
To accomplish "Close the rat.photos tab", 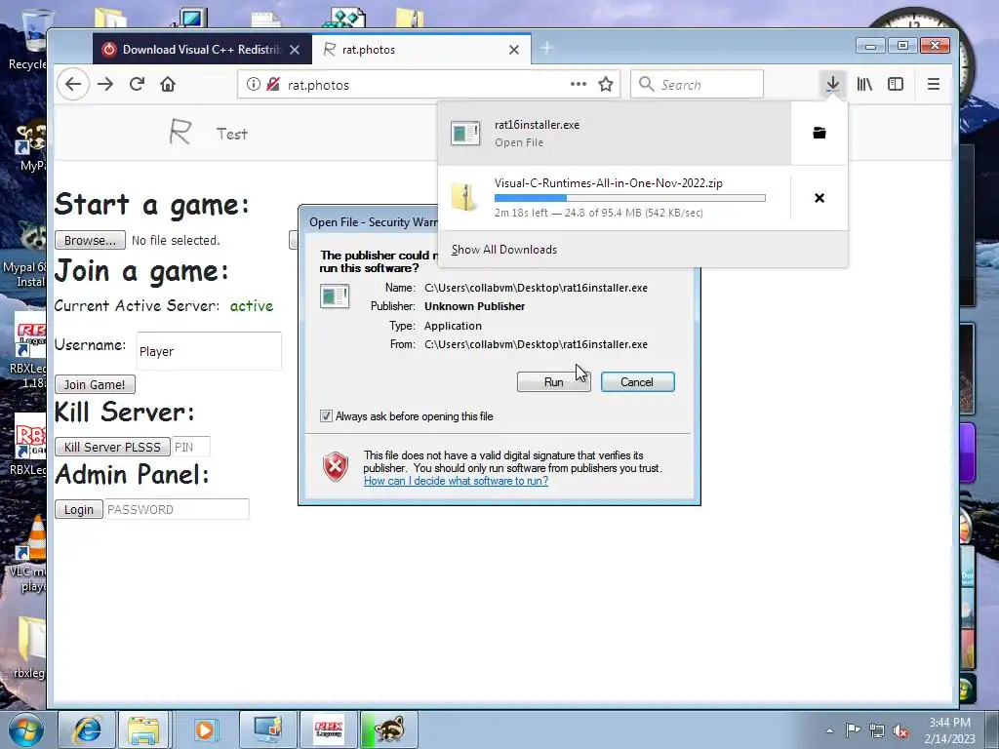I will (514, 50).
